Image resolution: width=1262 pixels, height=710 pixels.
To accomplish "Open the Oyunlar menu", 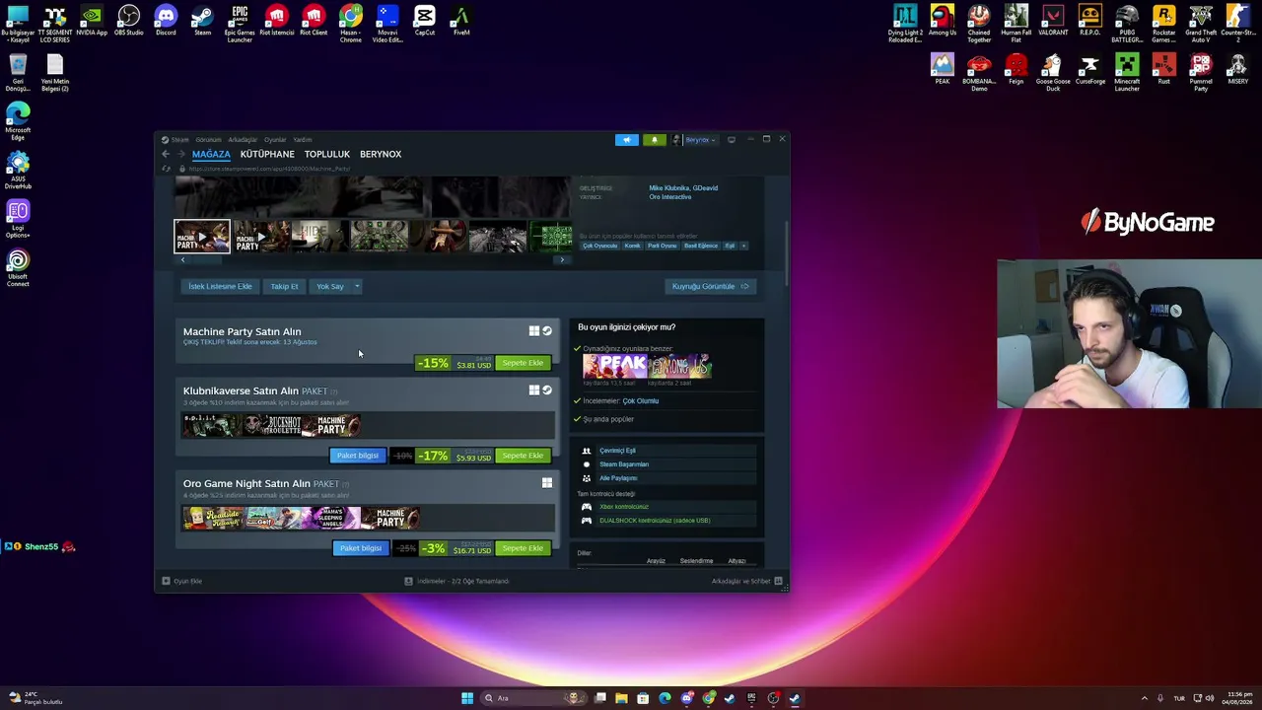I will coord(275,140).
